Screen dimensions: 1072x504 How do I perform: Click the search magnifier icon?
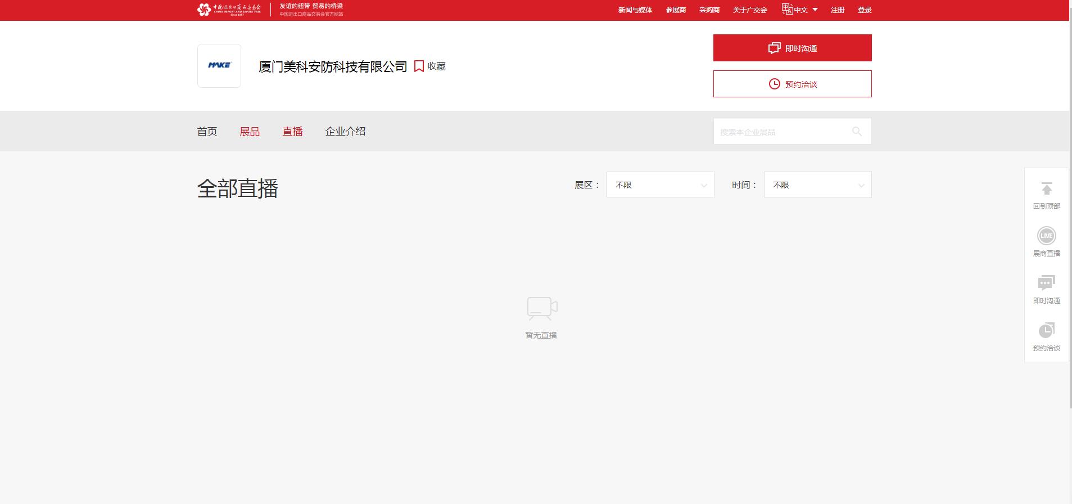[x=857, y=132]
